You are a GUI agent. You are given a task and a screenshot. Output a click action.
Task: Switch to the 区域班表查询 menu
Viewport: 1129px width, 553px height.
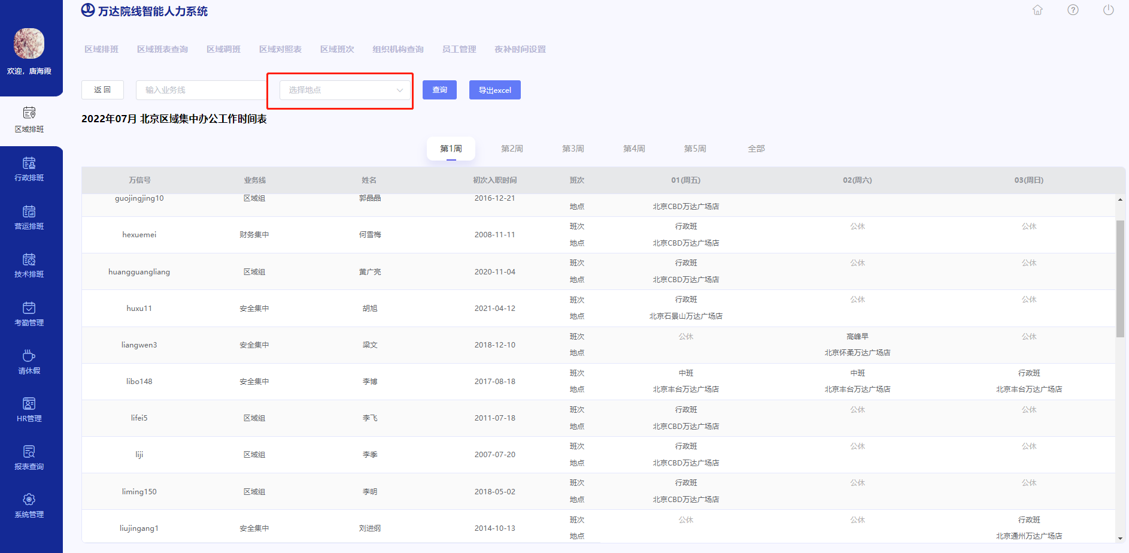[x=163, y=49]
